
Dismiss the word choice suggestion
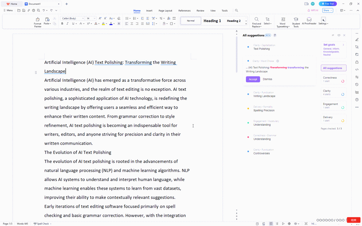(267, 79)
